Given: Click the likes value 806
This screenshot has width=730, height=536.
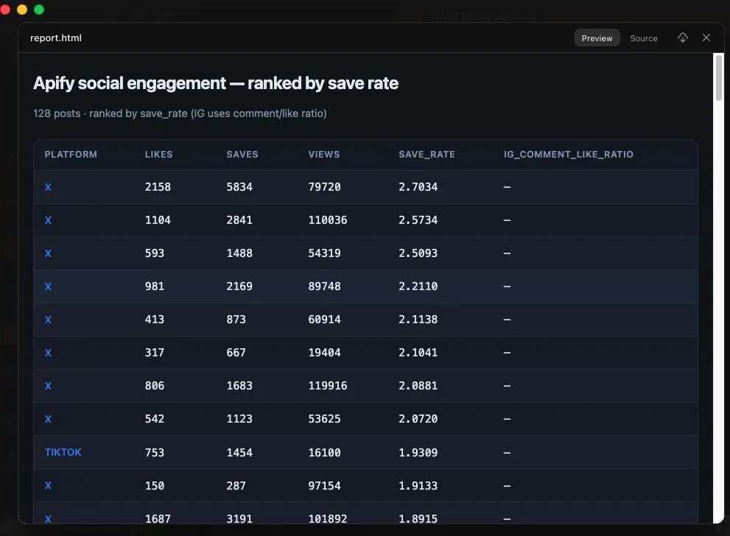Looking at the screenshot, I should pos(155,386).
